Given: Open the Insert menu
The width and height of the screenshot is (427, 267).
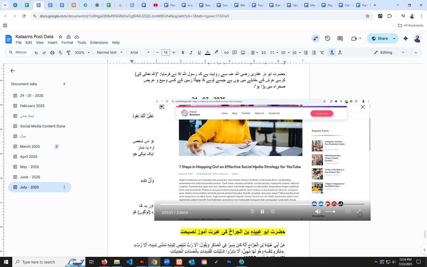Looking at the screenshot, I should point(53,42).
